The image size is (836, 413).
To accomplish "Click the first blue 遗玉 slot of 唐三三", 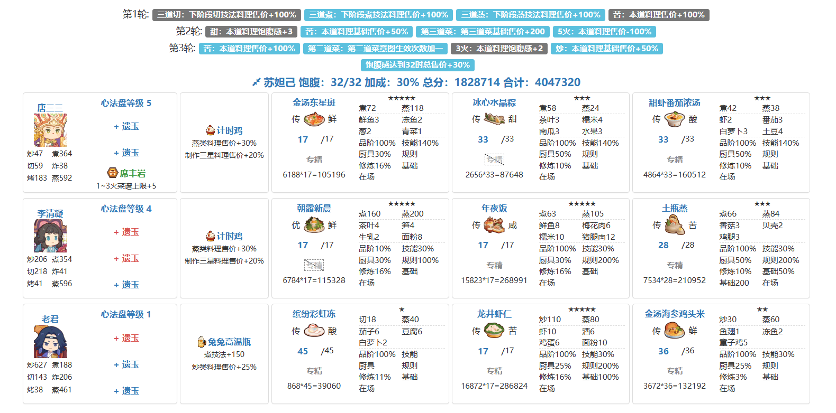I will pyautogui.click(x=126, y=126).
